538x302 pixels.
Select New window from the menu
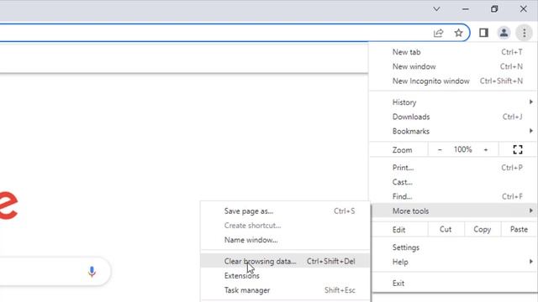[453, 66]
